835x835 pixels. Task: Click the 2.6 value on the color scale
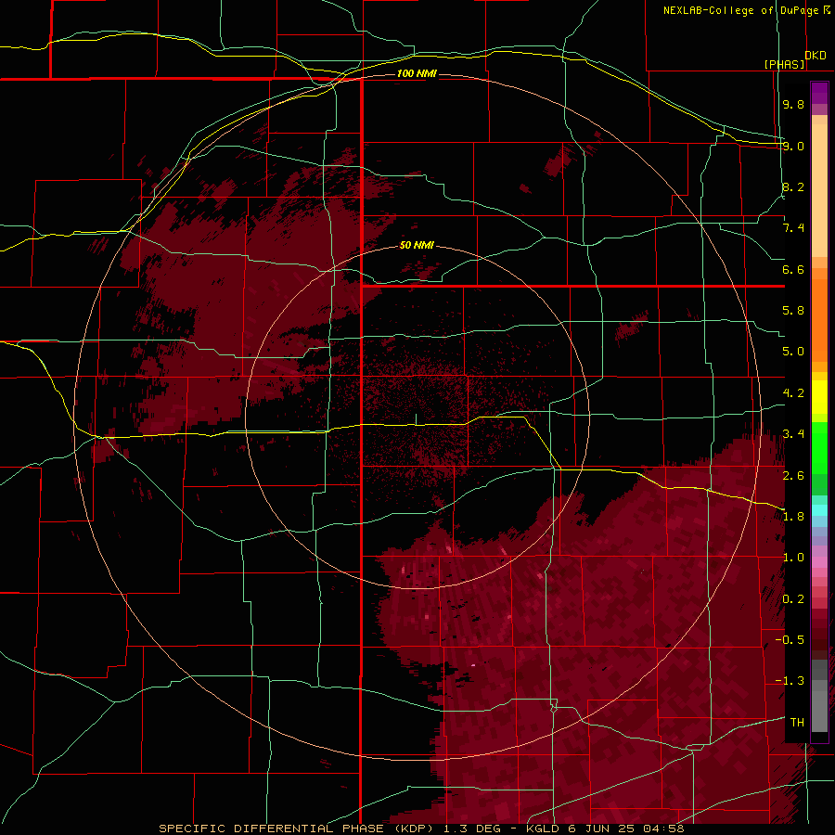793,476
